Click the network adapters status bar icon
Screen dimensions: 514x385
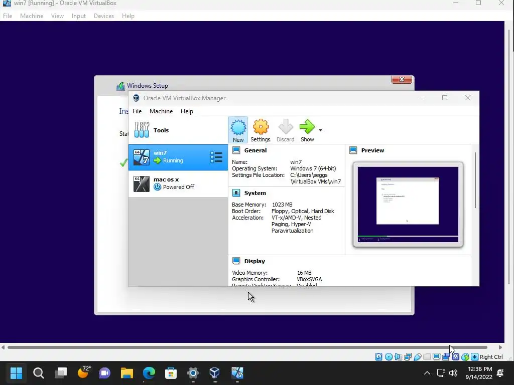(x=408, y=356)
